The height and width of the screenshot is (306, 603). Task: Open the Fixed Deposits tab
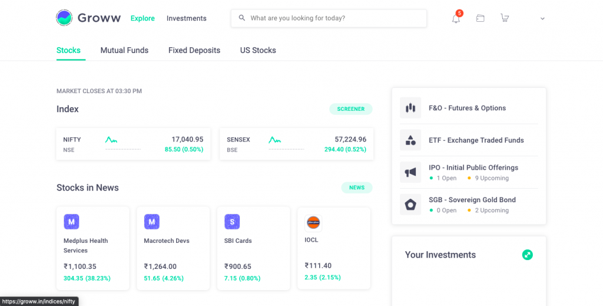194,50
